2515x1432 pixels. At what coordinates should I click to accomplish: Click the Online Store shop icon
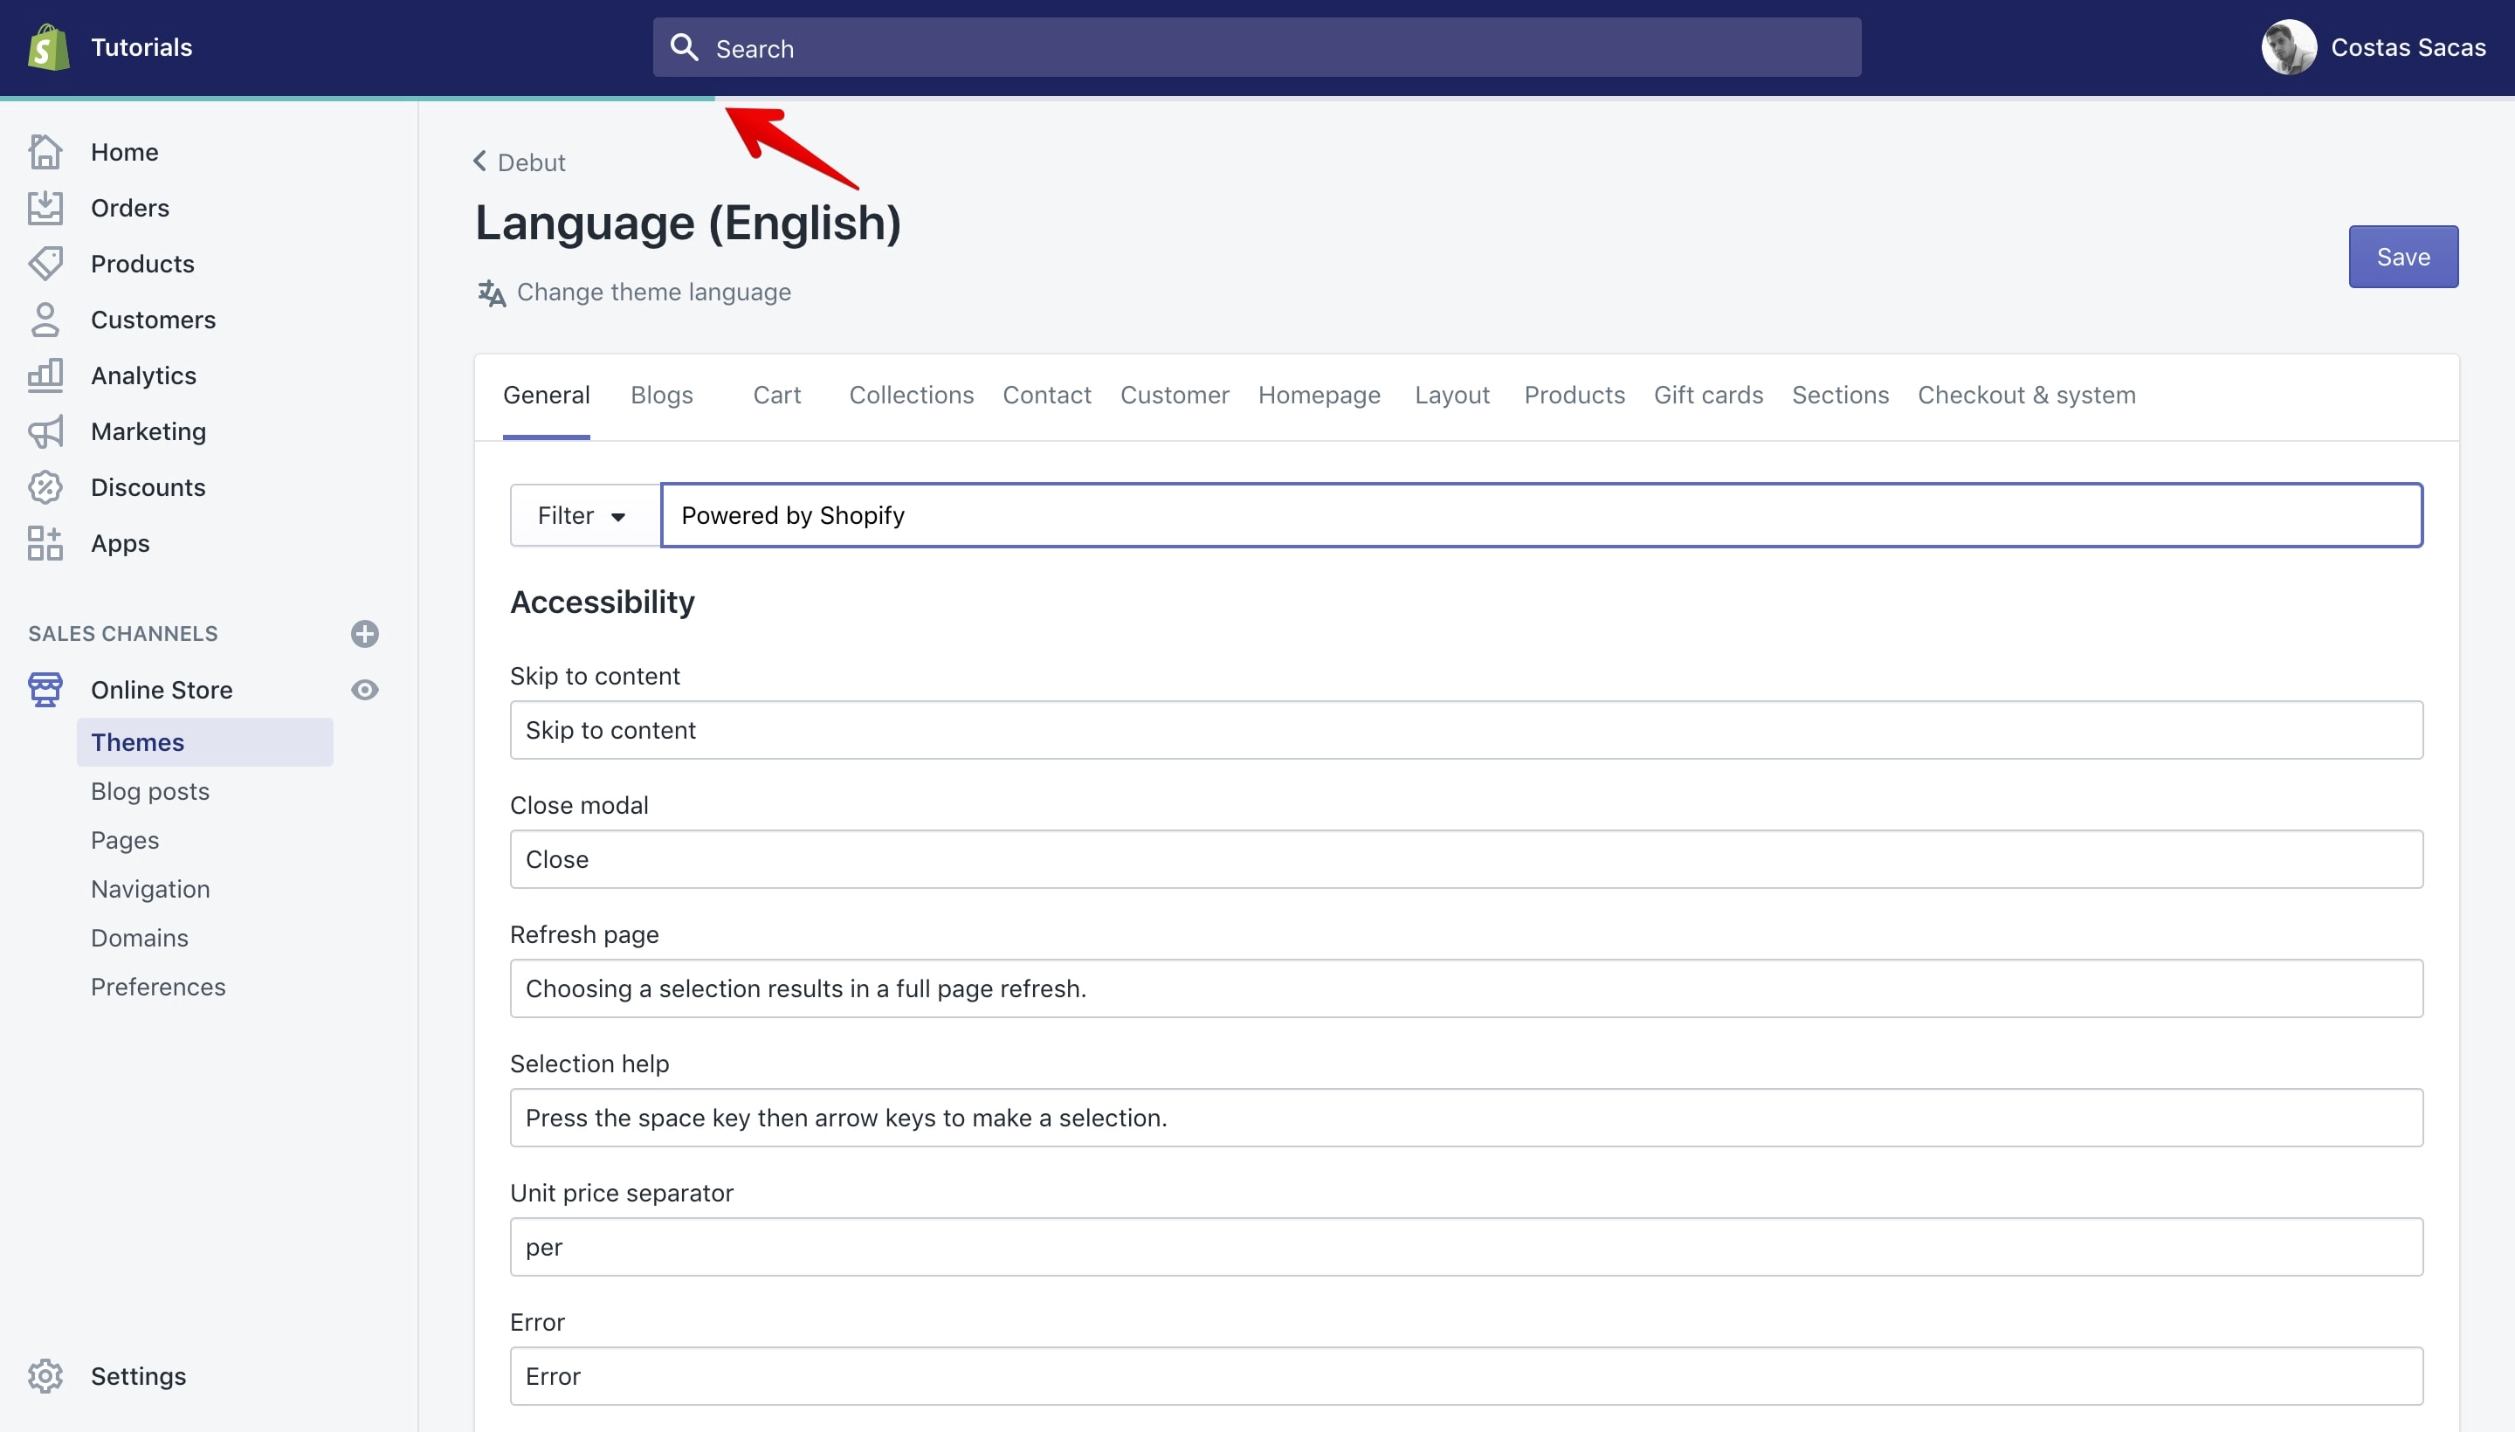[45, 690]
